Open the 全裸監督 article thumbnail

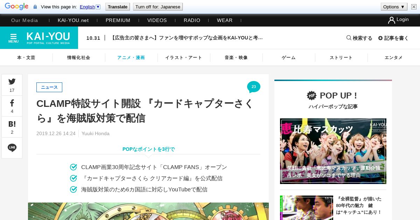pyautogui.click(x=307, y=208)
